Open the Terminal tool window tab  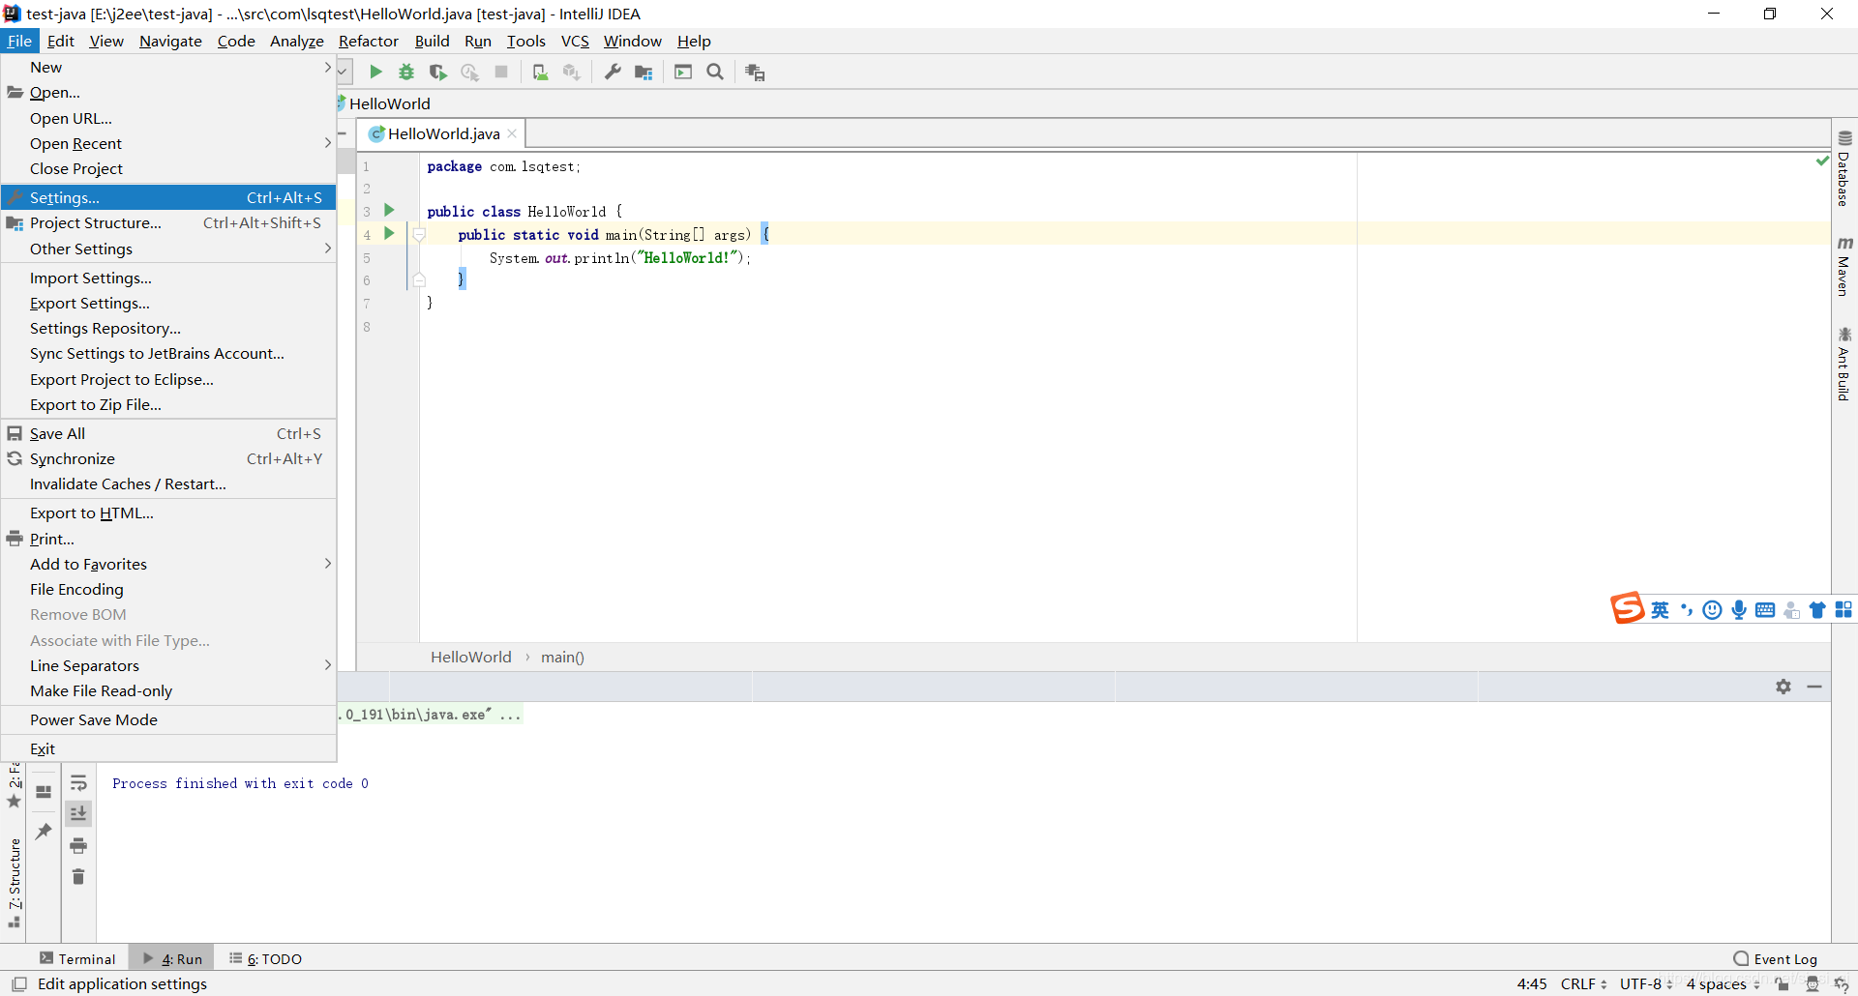tap(77, 958)
